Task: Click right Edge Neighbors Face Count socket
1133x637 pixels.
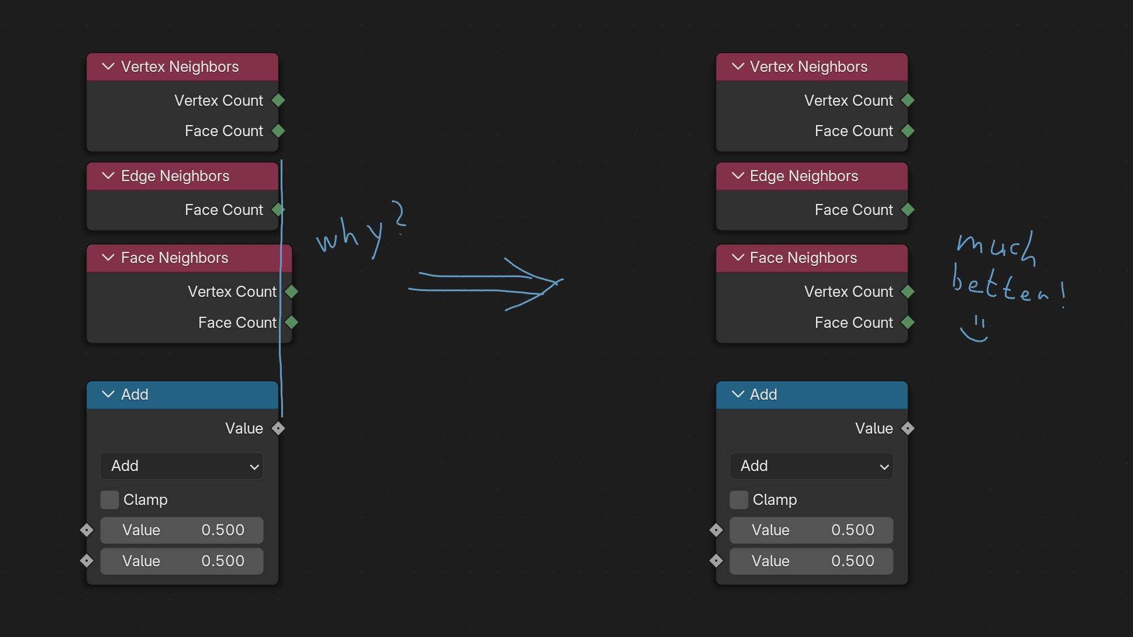Action: [x=908, y=210]
